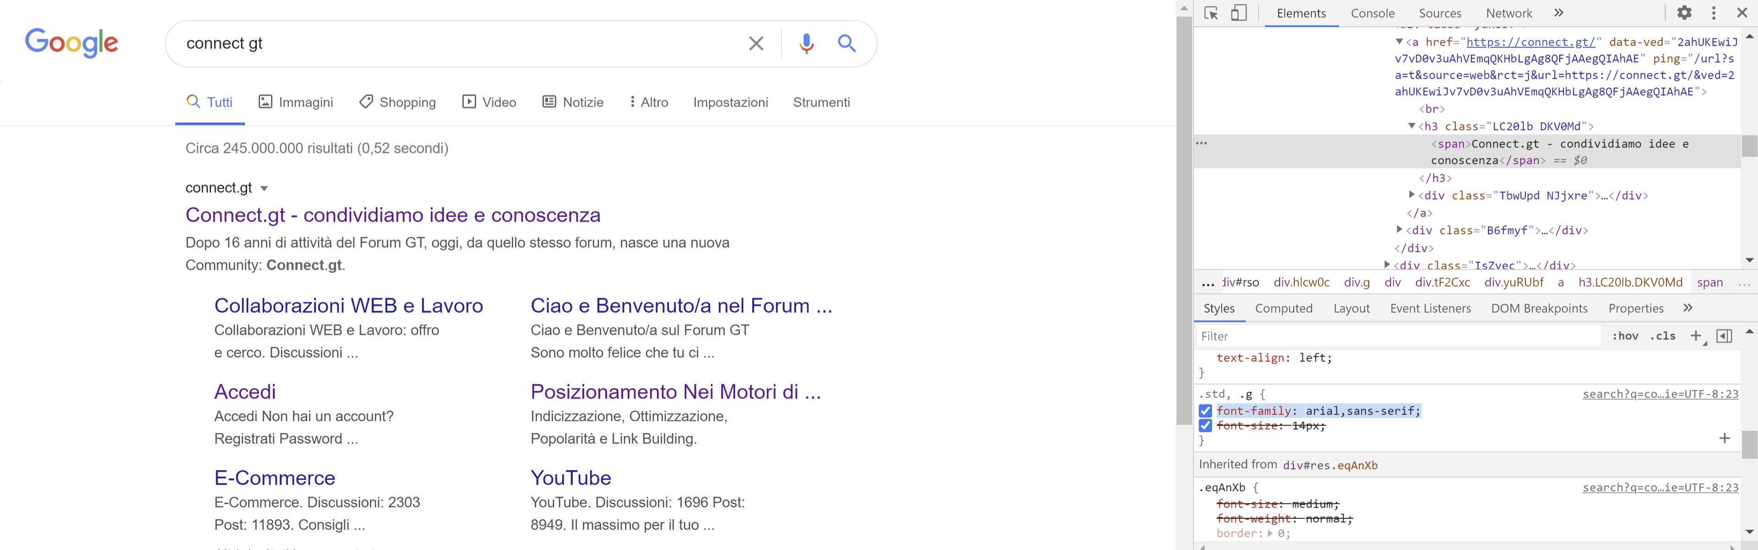Toggle the computed styles sidebar icon
The height and width of the screenshot is (550, 1758).
pyautogui.click(x=1725, y=336)
